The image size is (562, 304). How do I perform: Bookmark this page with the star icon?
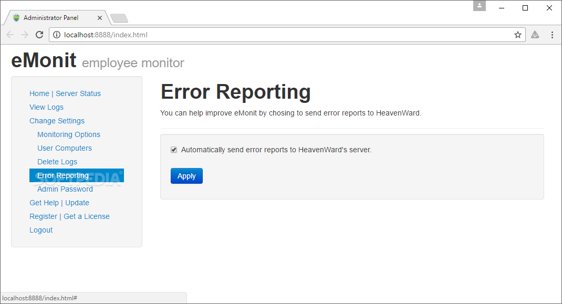517,35
